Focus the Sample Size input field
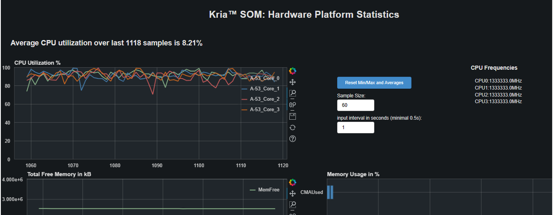 point(356,105)
